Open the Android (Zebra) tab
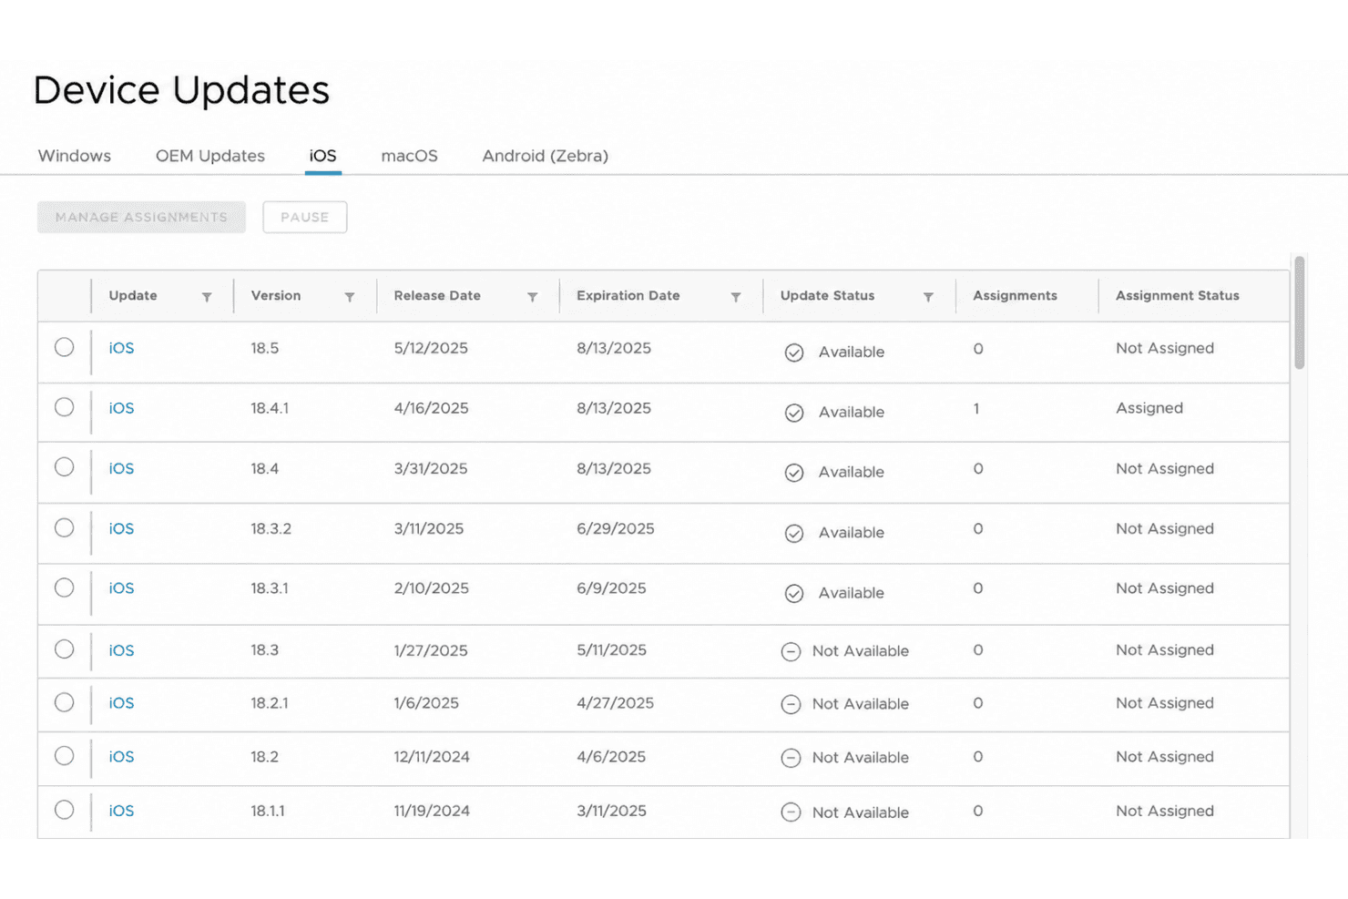Viewport: 1348px width, 899px height. click(545, 156)
